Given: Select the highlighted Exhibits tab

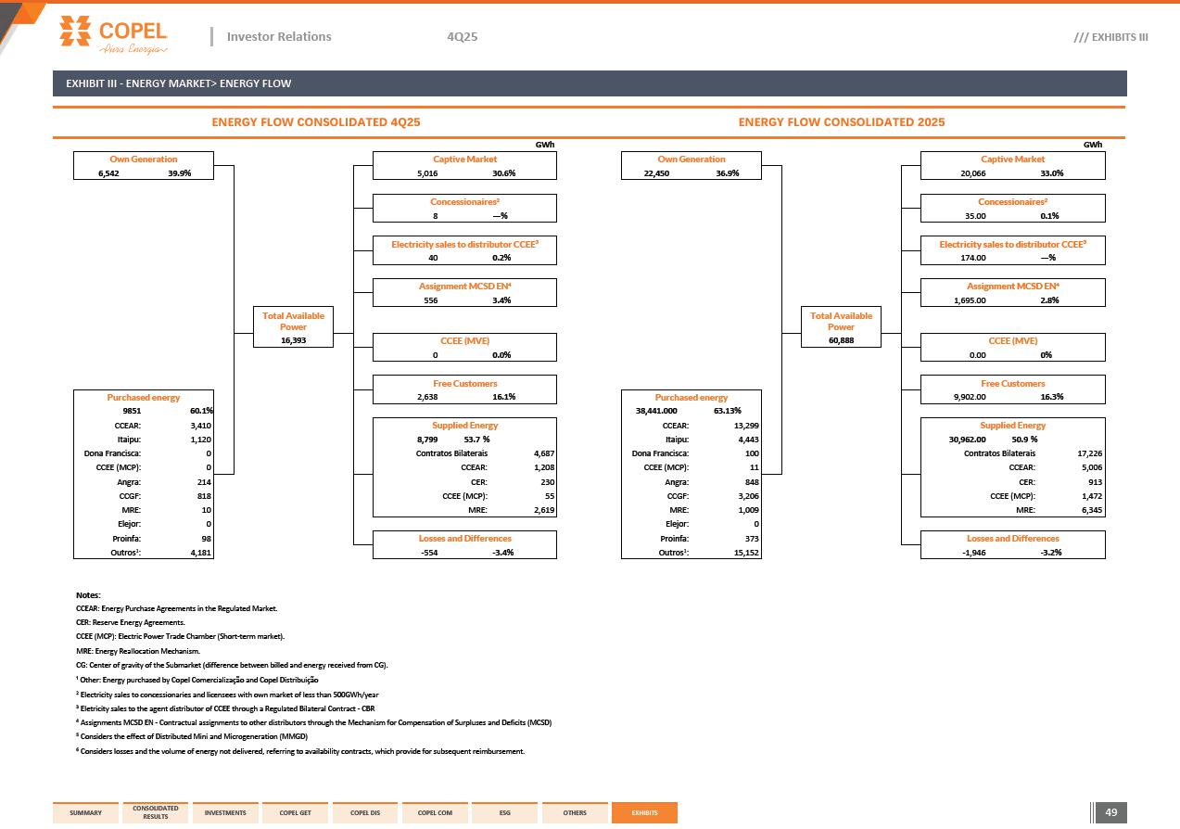Looking at the screenshot, I should (x=644, y=813).
